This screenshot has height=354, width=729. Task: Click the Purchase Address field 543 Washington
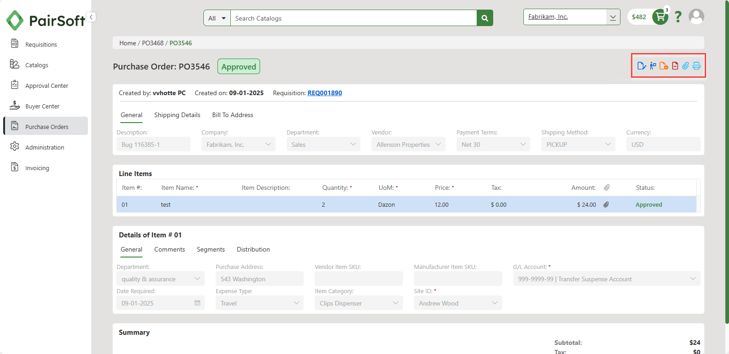(260, 279)
